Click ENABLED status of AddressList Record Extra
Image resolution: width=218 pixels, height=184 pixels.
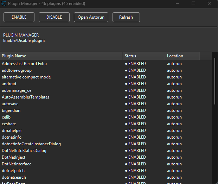click(135, 64)
